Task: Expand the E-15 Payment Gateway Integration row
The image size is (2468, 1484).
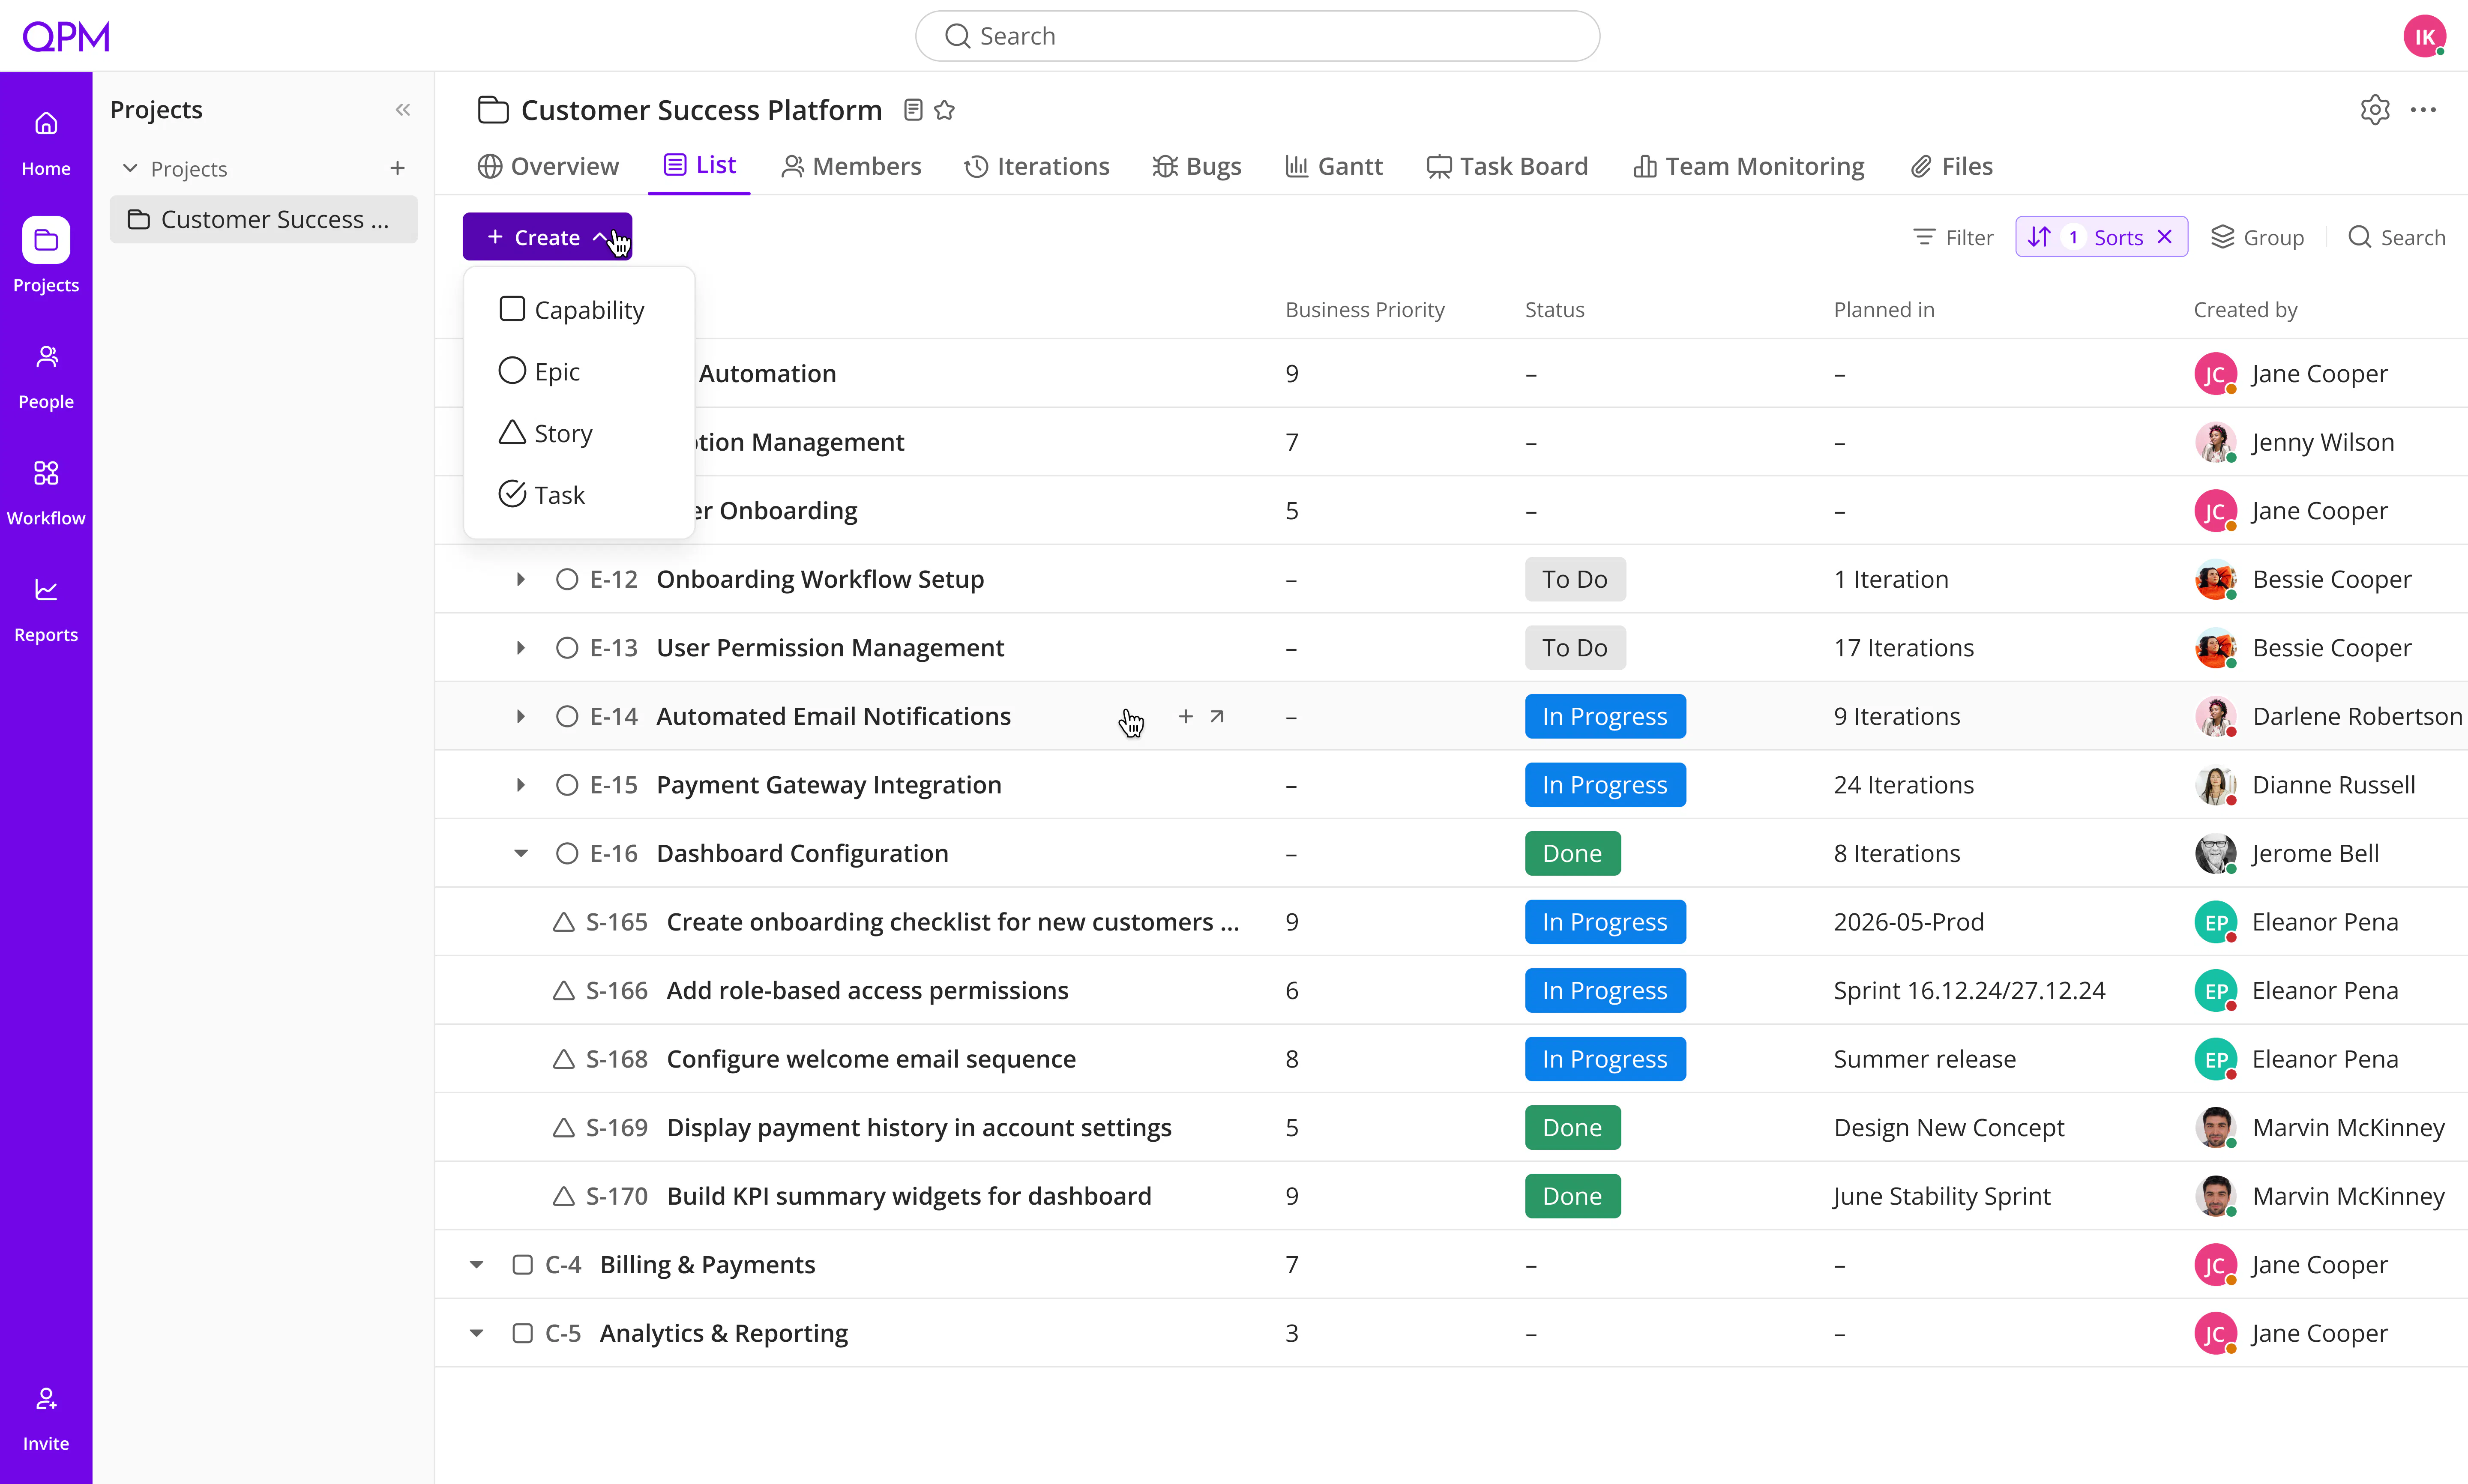Action: pyautogui.click(x=520, y=785)
